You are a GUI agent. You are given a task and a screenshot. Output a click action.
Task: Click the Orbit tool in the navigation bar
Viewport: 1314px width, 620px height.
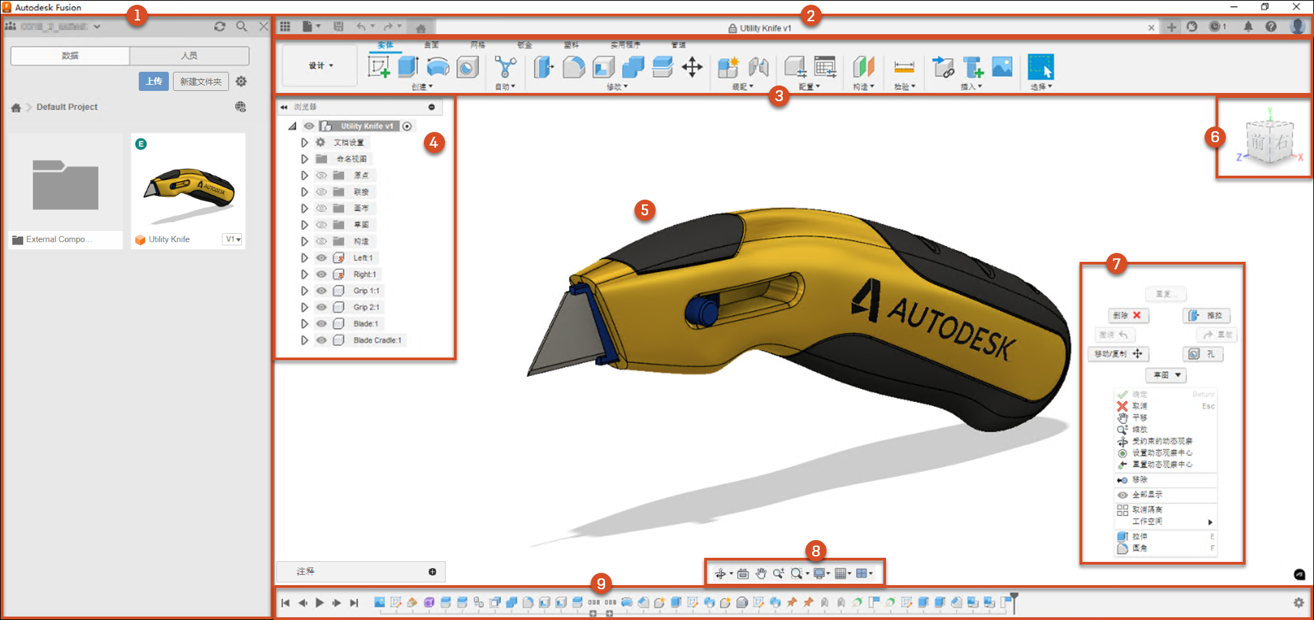click(721, 574)
